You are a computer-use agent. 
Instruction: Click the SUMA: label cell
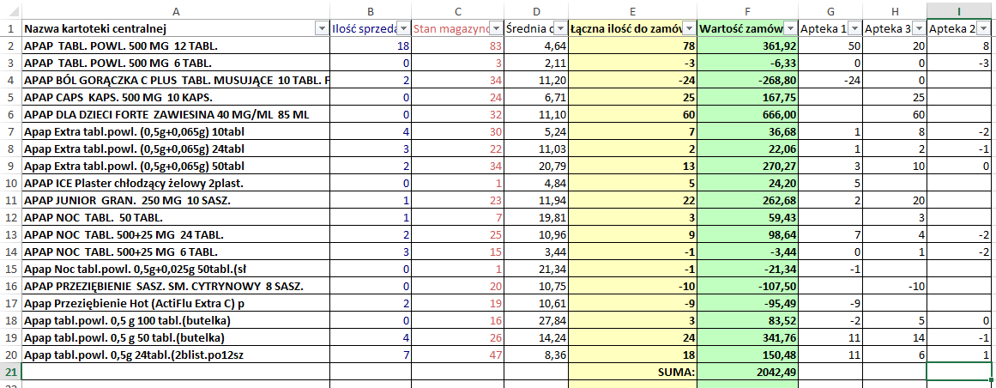click(632, 372)
